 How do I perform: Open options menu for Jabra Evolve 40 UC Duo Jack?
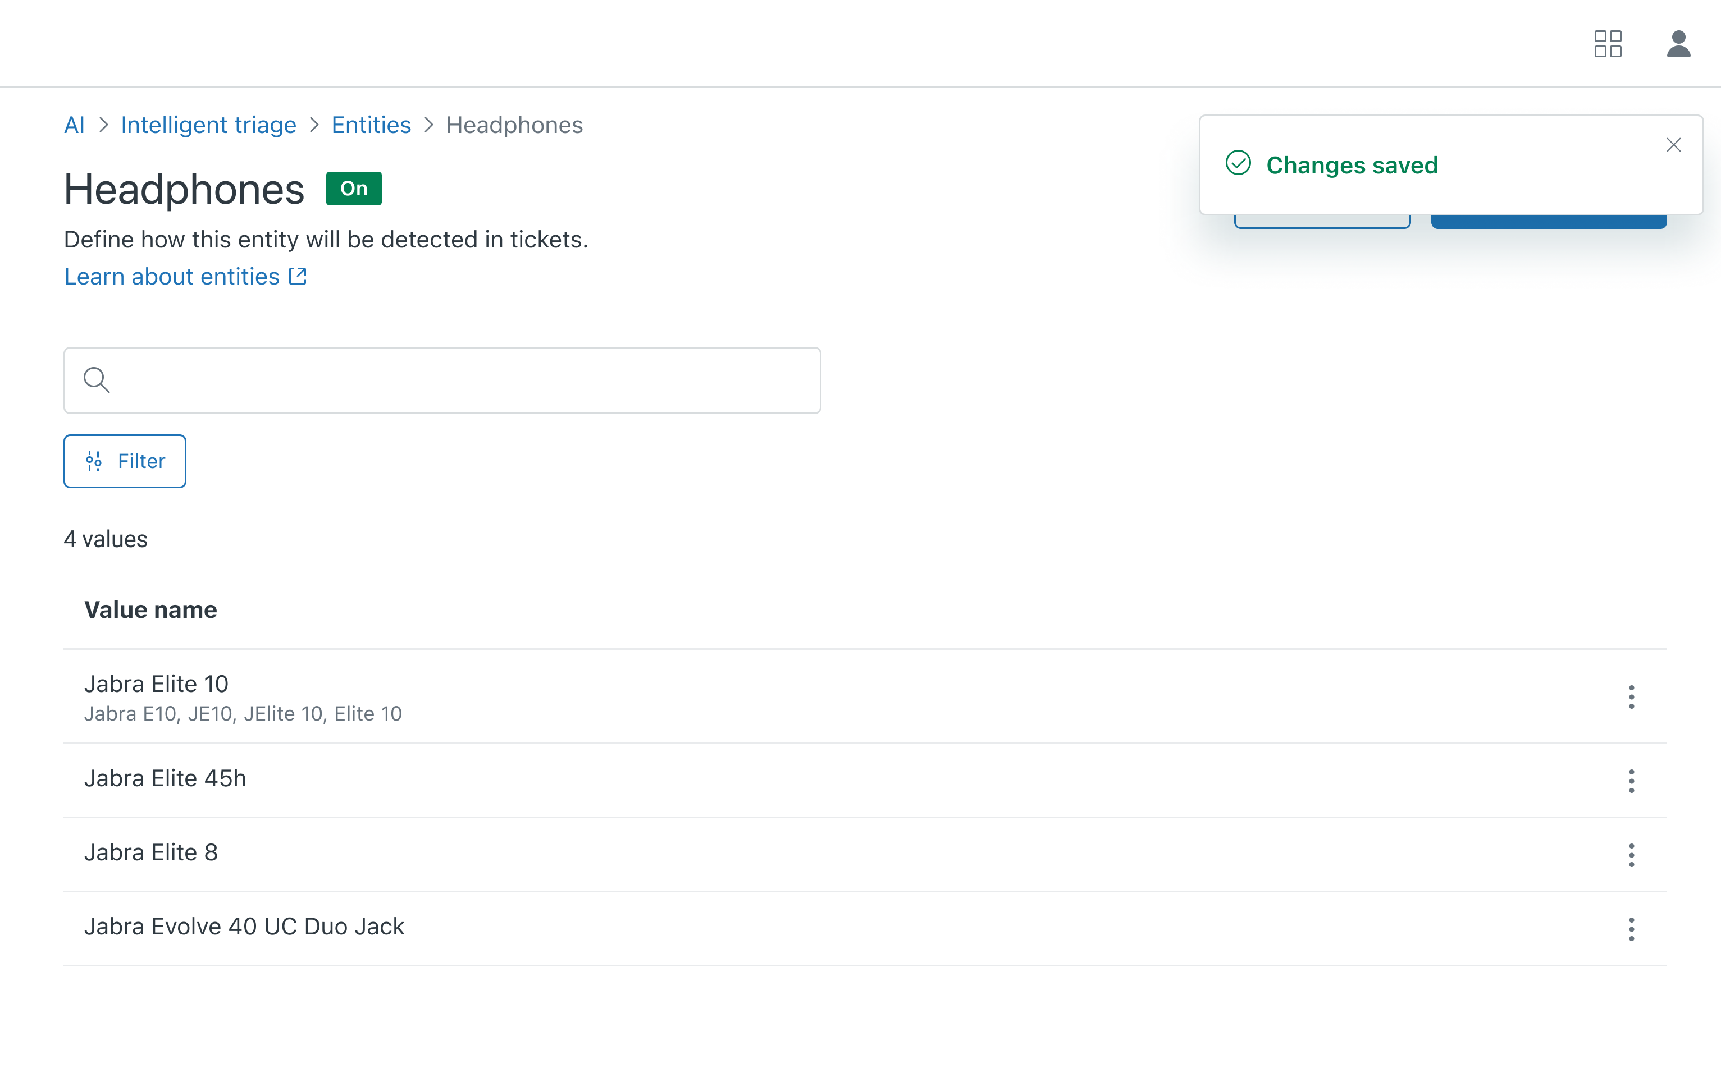(x=1632, y=929)
